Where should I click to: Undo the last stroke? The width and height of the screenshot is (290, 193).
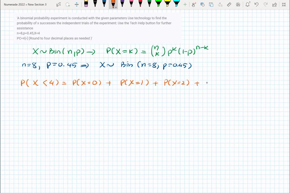point(256,5)
